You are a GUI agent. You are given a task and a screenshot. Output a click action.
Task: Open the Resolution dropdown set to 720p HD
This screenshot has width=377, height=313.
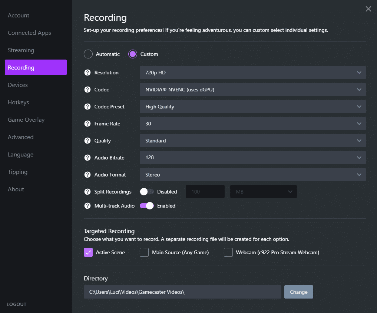252,73
